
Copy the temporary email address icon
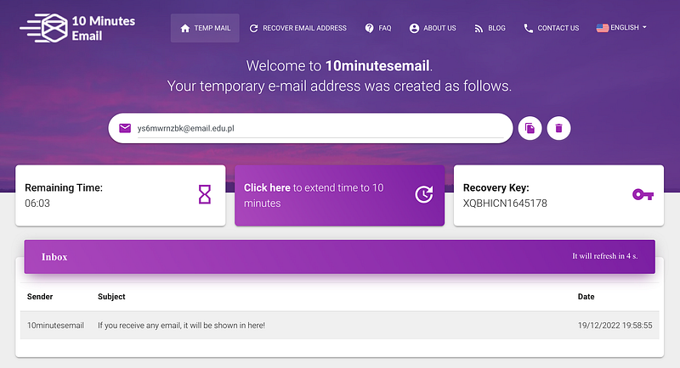coord(530,128)
